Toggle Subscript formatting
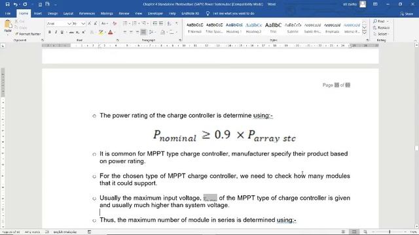 coord(77,32)
